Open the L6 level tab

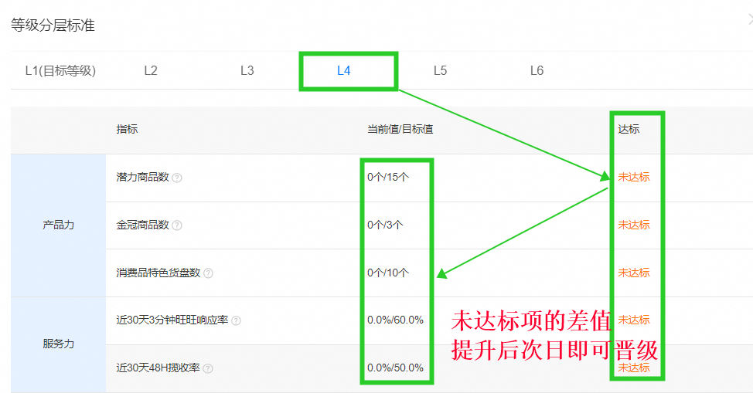coord(537,70)
